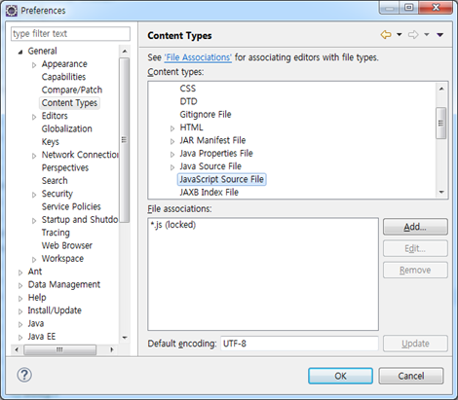Expand the HTML content type
The height and width of the screenshot is (400, 458).
click(172, 128)
